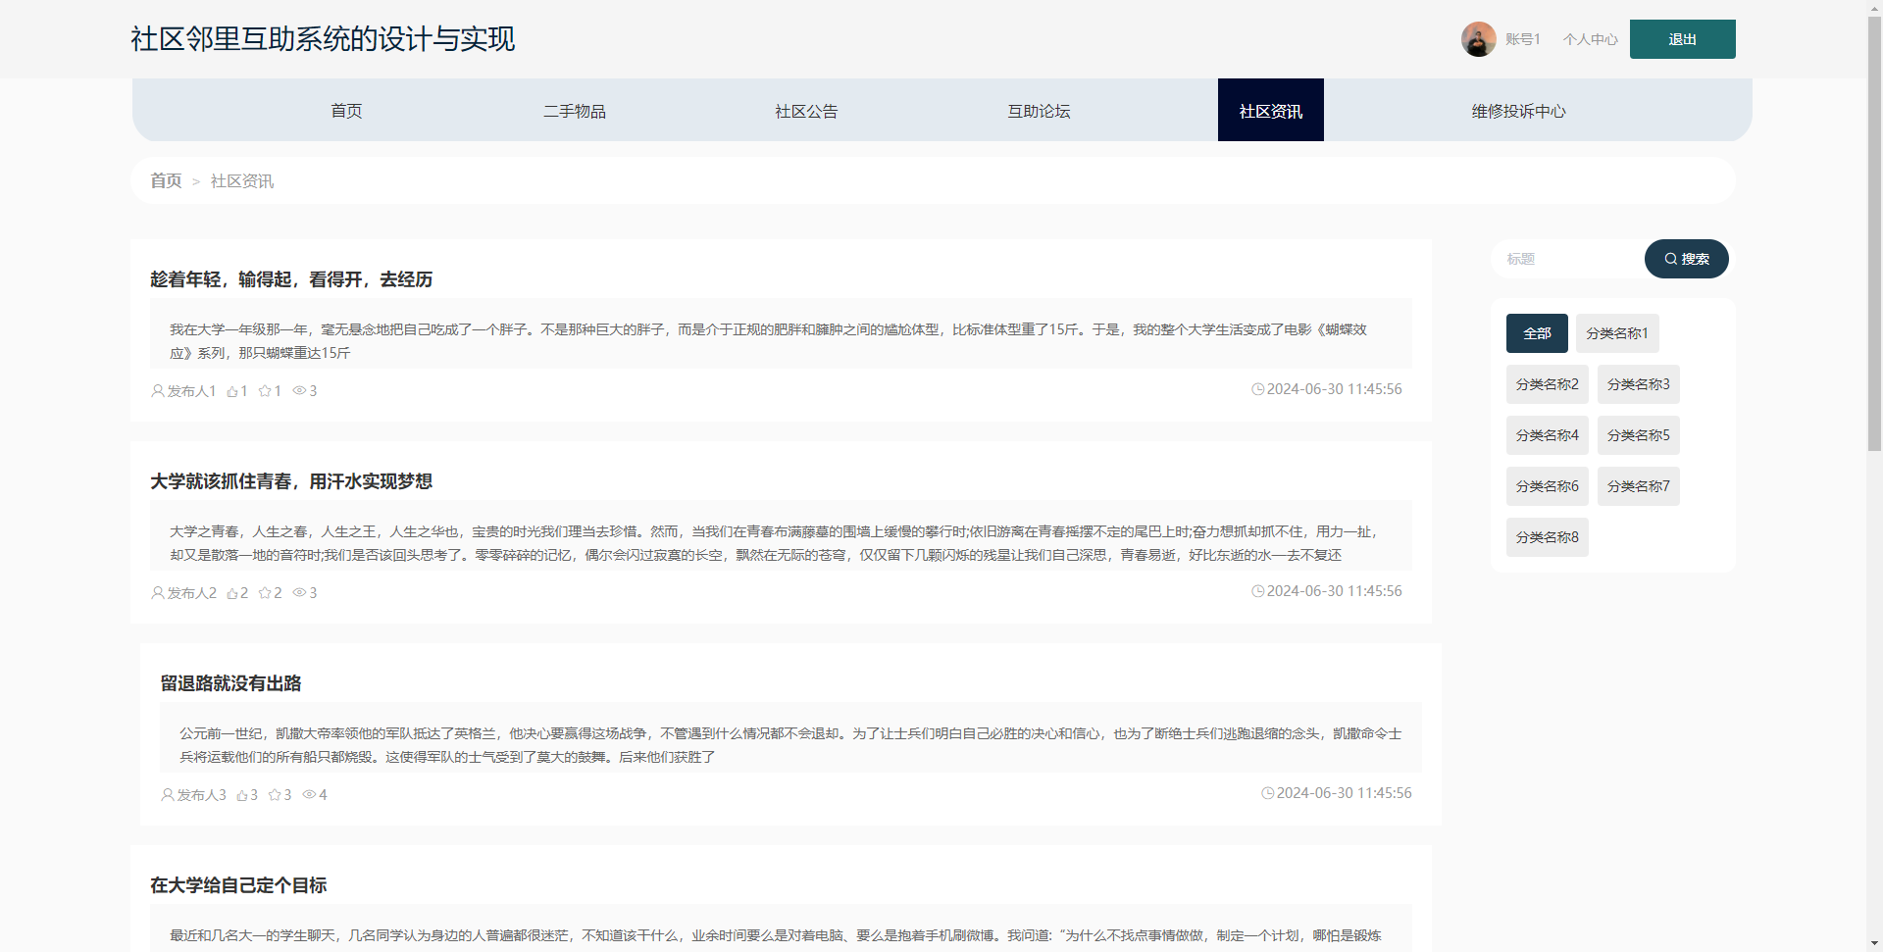Open article 在大学给自己定个目标
This screenshot has height=952, width=1883.
[x=238, y=885]
